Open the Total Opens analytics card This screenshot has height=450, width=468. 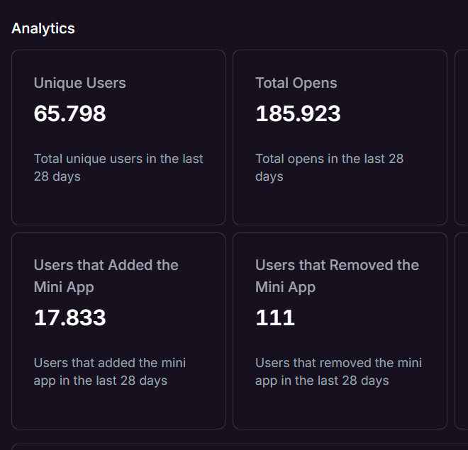[340, 137]
